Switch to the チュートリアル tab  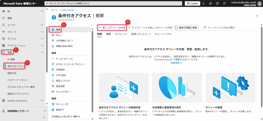coord(163,34)
